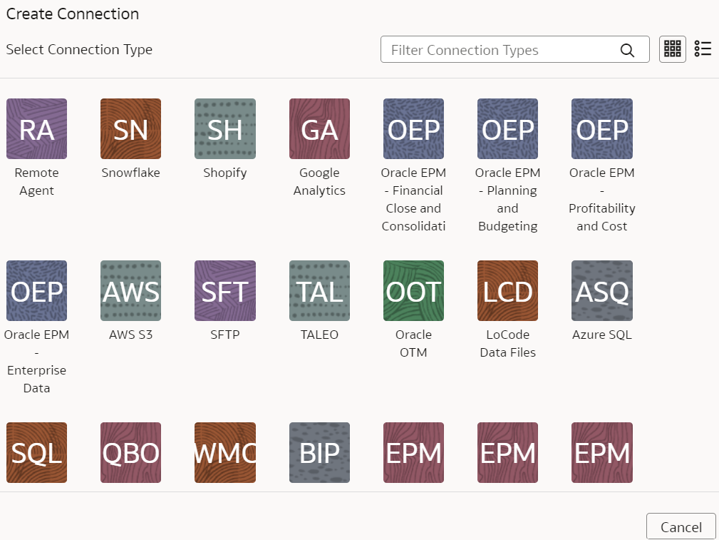Select the Remote Agent connection tile
Image resolution: width=719 pixels, height=540 pixels.
[x=36, y=129]
